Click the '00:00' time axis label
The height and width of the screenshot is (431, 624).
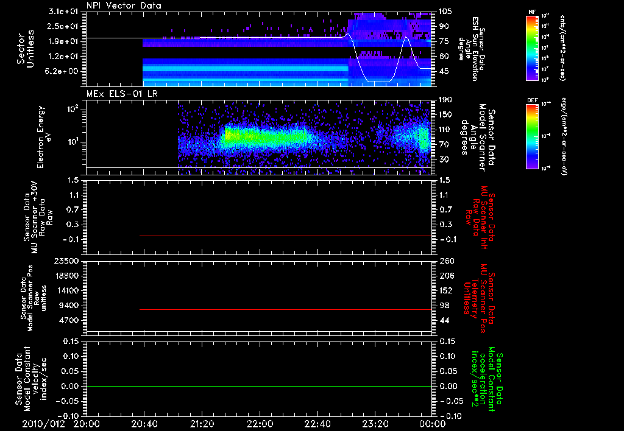click(433, 424)
